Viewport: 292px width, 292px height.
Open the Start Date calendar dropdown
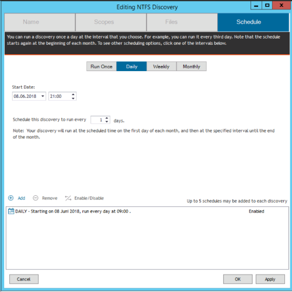pos(43,96)
